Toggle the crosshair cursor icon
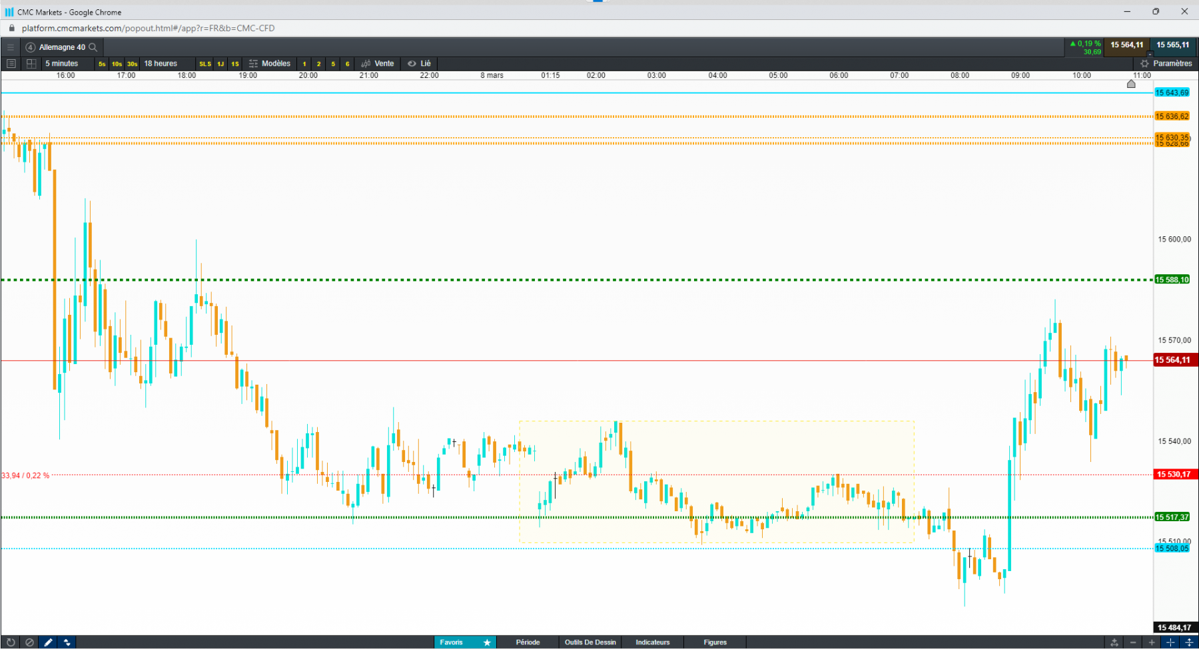1199x649 pixels. point(1170,642)
